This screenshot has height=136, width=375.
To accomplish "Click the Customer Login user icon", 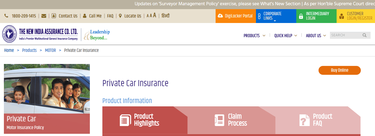I will (x=342, y=16).
